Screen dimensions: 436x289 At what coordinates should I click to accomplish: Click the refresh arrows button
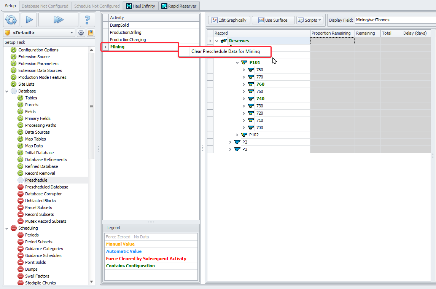[11, 20]
